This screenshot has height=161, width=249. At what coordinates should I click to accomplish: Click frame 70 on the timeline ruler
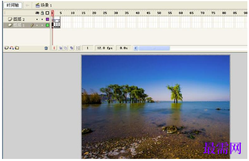tap(202, 13)
